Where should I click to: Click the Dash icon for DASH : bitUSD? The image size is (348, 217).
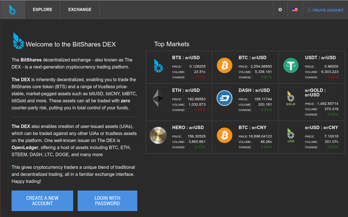coord(225,98)
